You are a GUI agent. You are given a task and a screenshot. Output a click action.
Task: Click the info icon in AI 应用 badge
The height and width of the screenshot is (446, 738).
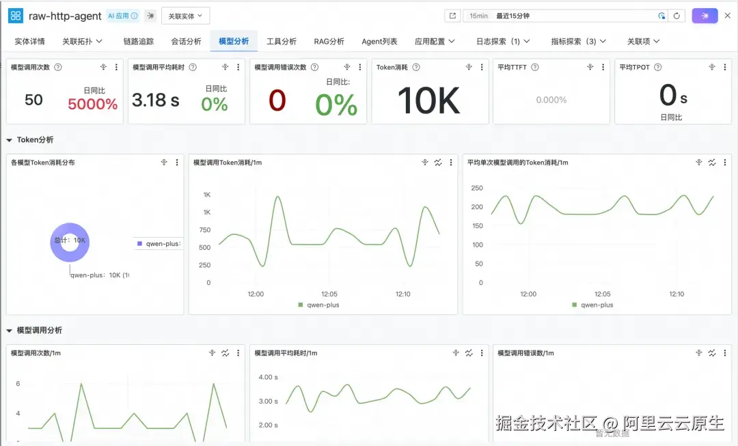pyautogui.click(x=135, y=16)
